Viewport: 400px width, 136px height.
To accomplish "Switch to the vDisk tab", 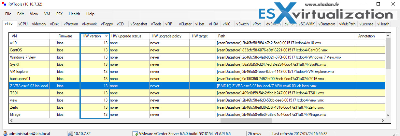I will [54, 24].
